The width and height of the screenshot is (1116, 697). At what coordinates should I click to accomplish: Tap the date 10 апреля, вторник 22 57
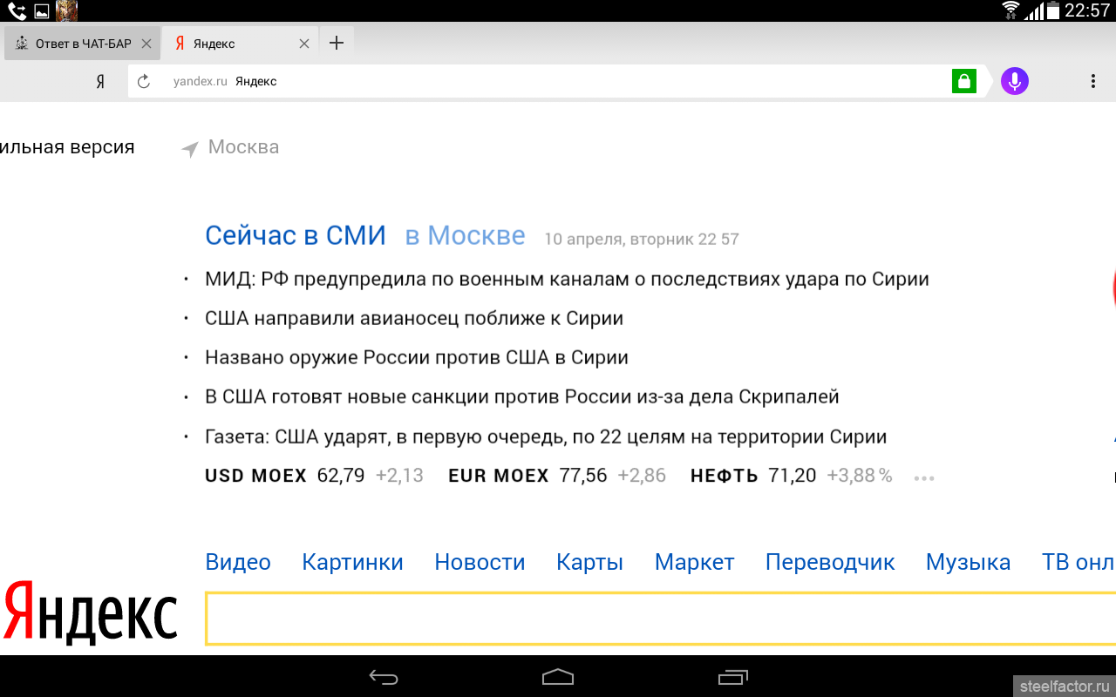[x=642, y=239]
